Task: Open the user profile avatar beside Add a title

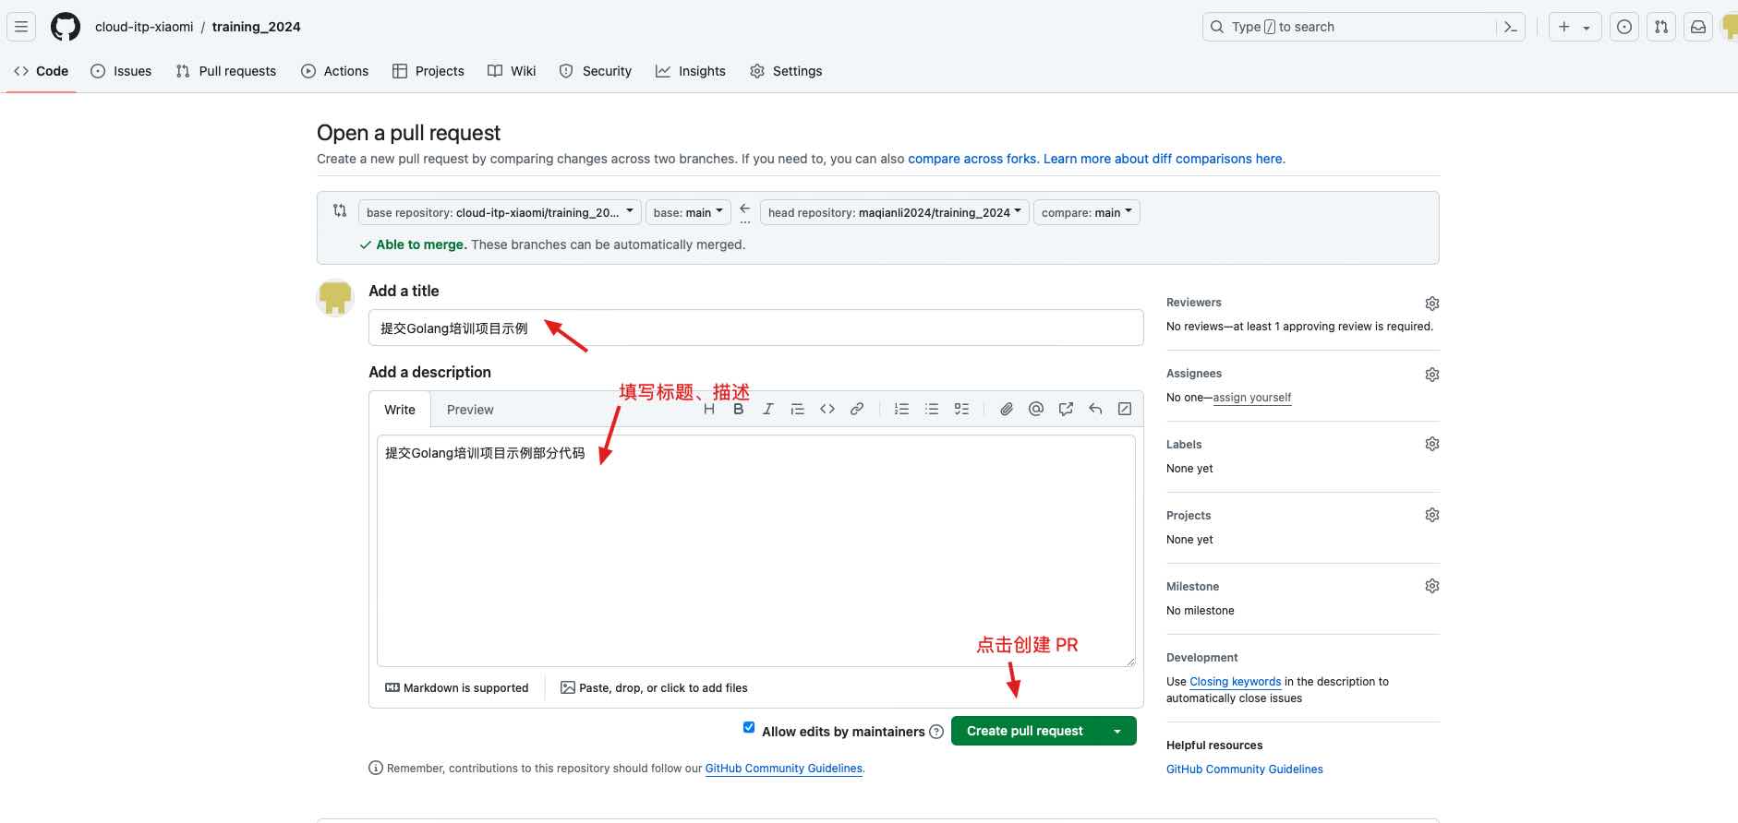Action: 335,298
